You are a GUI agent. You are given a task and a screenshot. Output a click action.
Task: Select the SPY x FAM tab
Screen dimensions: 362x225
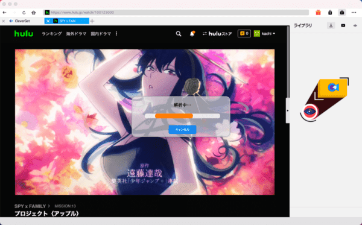tap(68, 21)
